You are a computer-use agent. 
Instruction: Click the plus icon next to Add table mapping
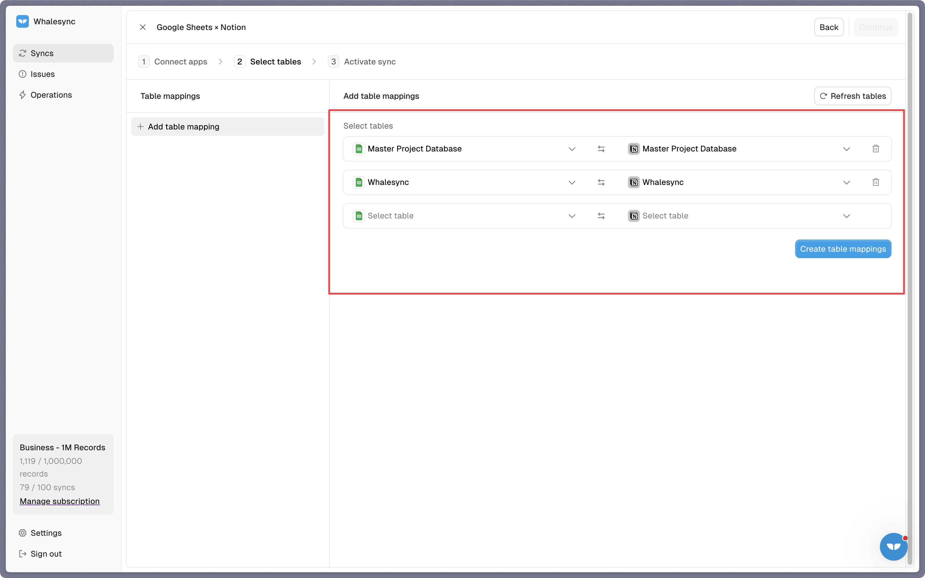[x=140, y=127]
